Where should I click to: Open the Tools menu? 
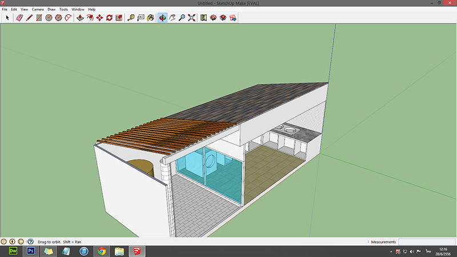click(63, 10)
